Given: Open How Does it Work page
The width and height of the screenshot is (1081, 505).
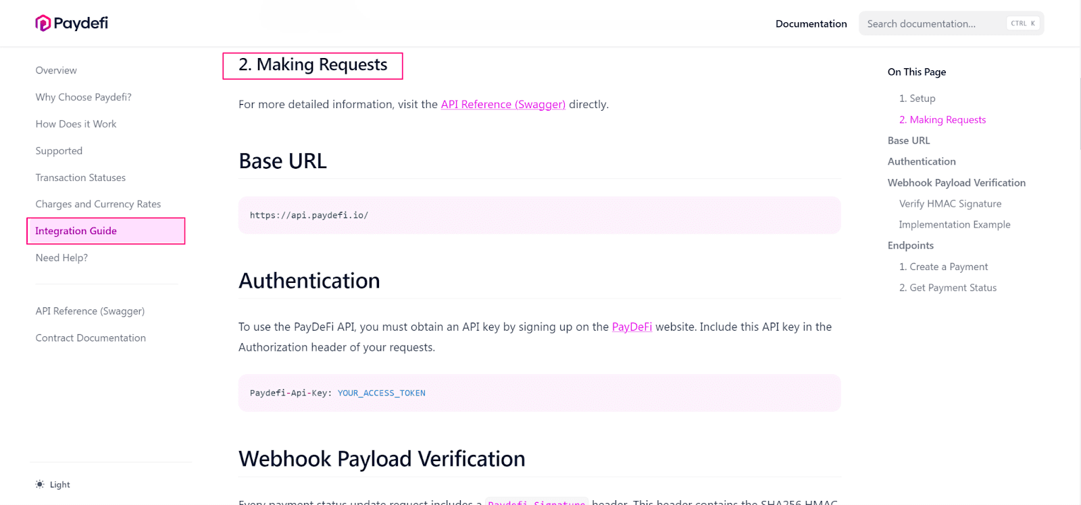Looking at the screenshot, I should click(x=76, y=124).
